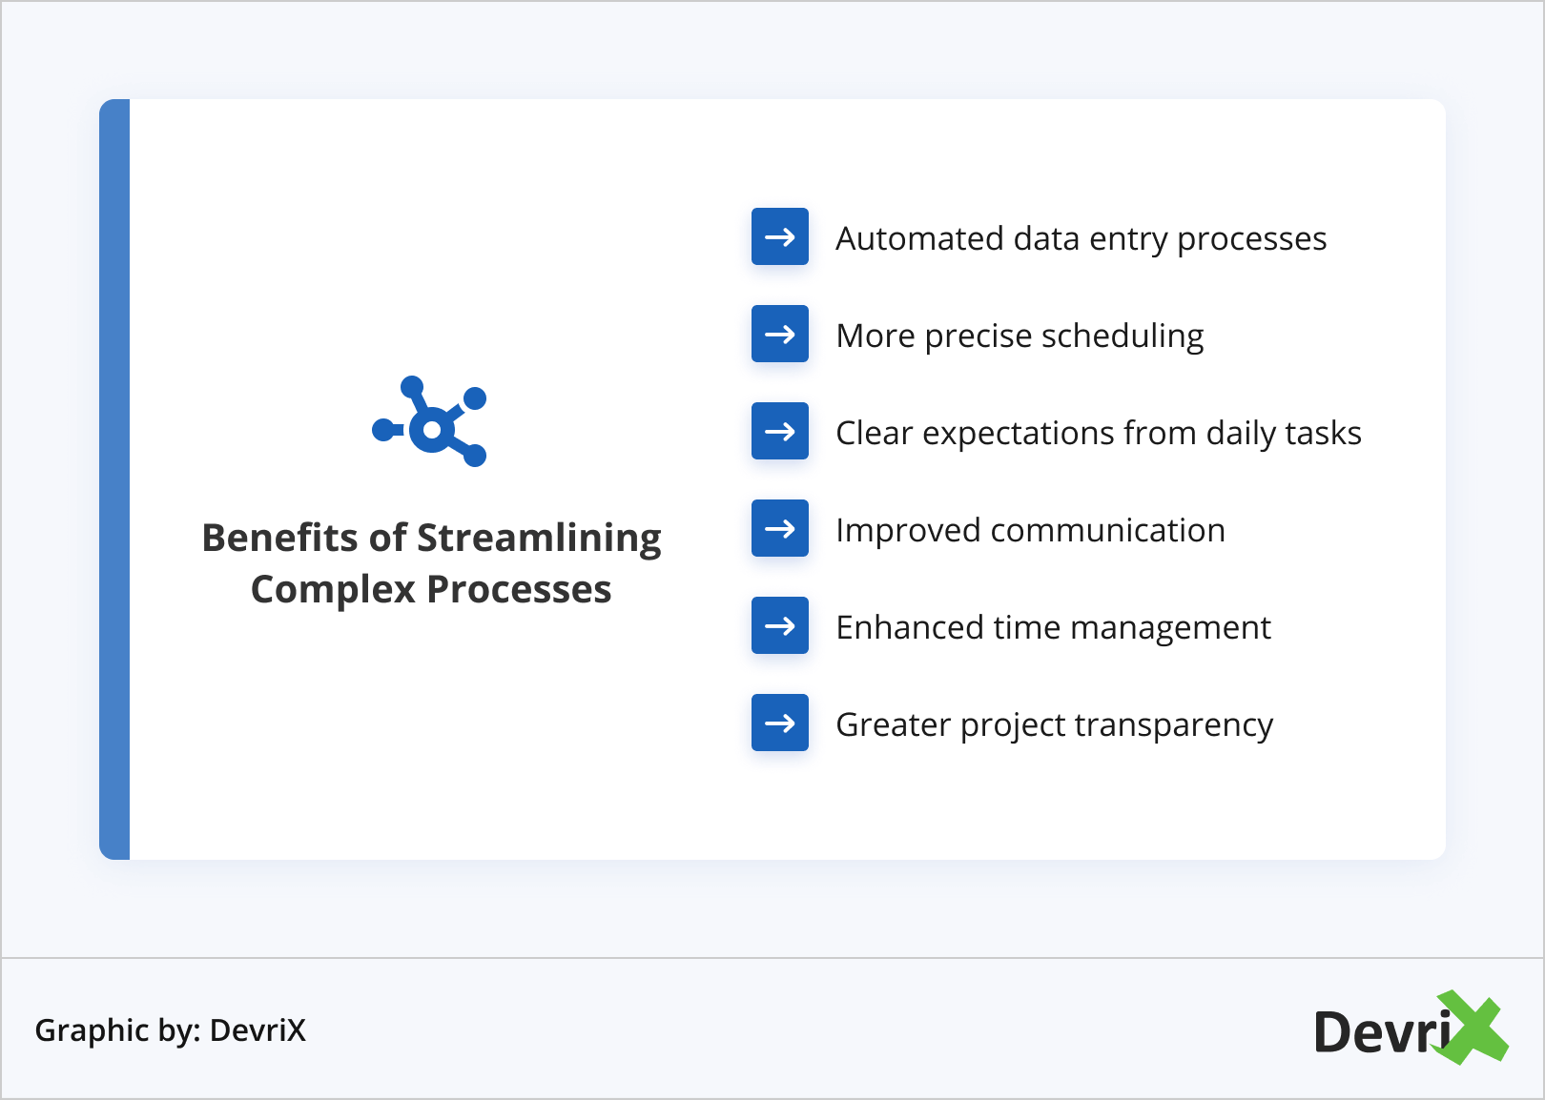Select the "Clear expectations from daily tasks" text
This screenshot has height=1100, width=1545.
point(1098,433)
